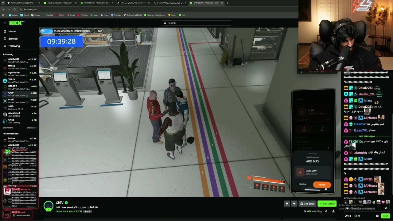Open the Fasel+ bookmark
This screenshot has width=393, height=221.
point(172,15)
